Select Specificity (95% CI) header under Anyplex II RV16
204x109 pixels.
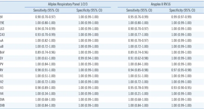[182, 10]
